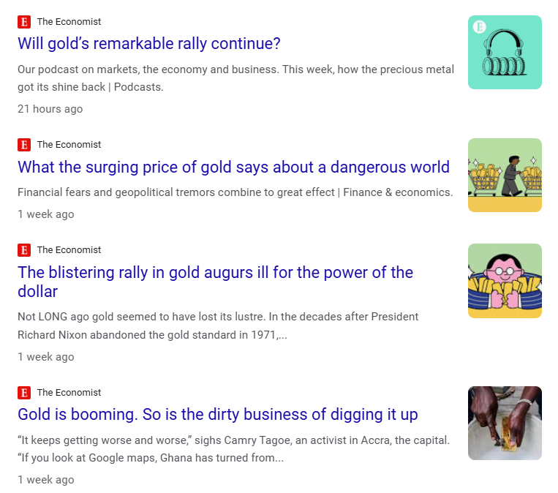This screenshot has width=558, height=493.
Task: Open 'Gold is booming' dirty business headline
Action: coord(218,414)
